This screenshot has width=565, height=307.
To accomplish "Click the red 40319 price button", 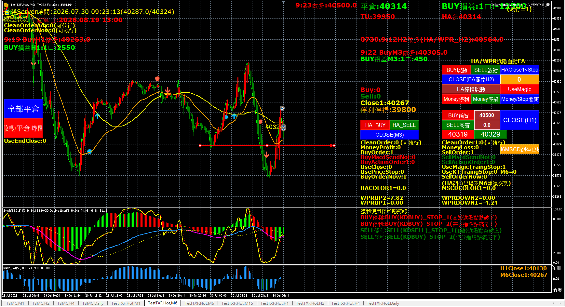I will pos(458,134).
